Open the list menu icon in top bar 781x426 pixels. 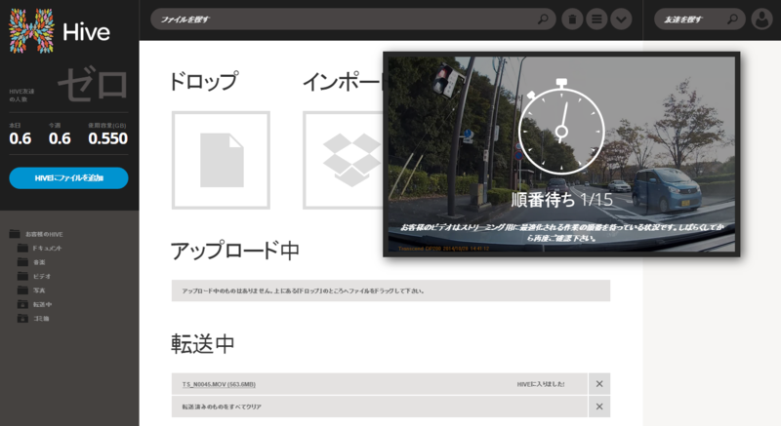(596, 19)
